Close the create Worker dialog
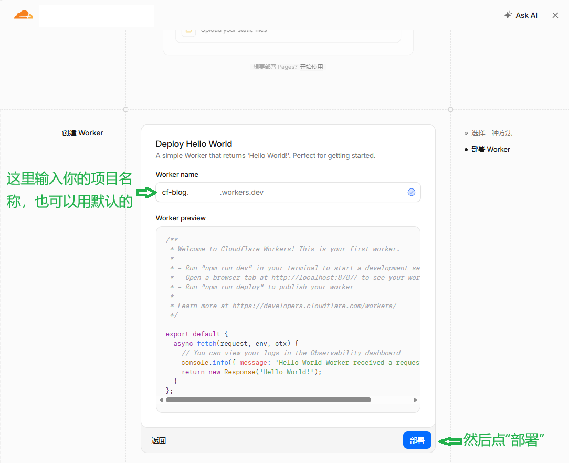569x463 pixels. tap(555, 15)
